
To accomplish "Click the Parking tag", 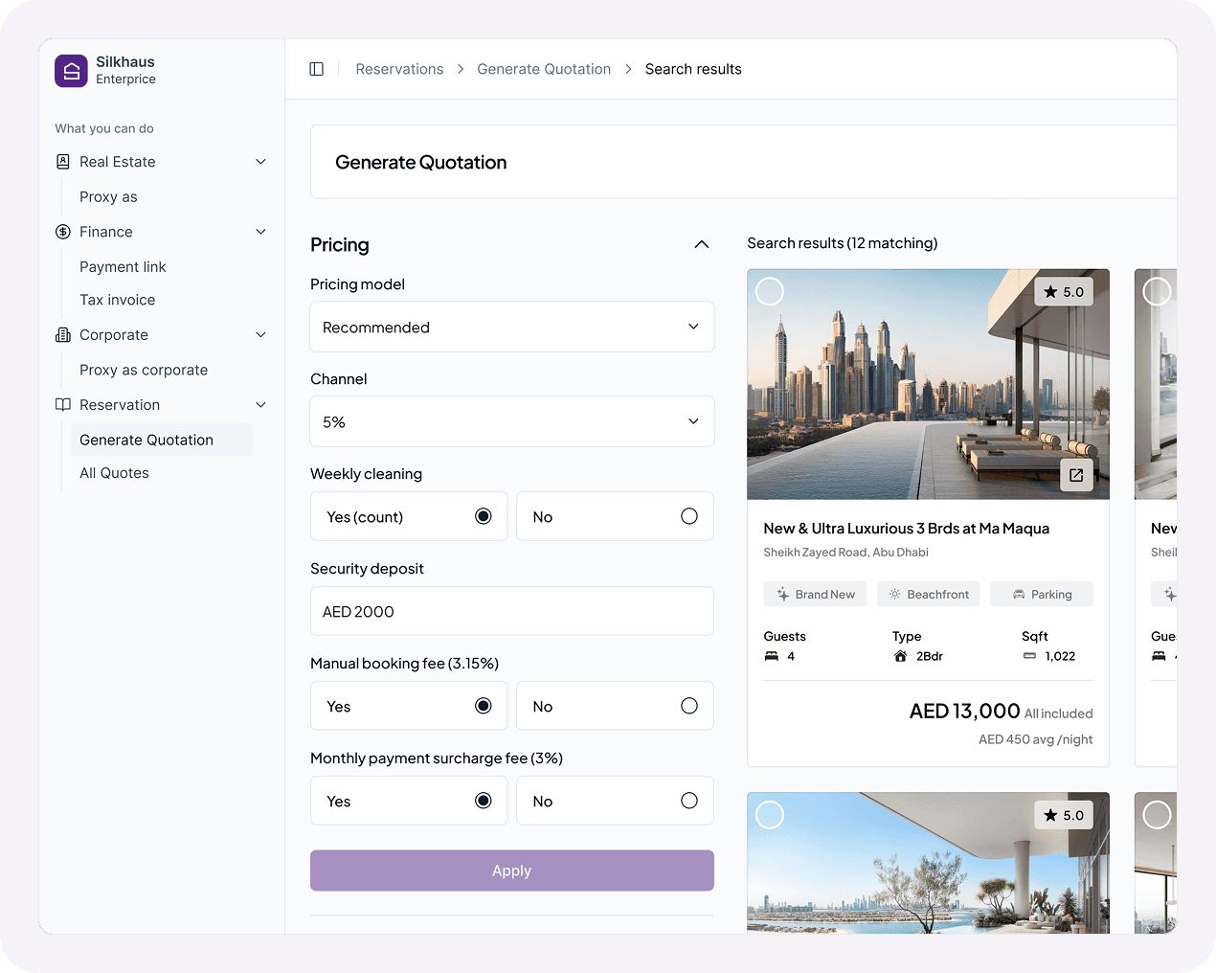I will click(x=1042, y=595).
